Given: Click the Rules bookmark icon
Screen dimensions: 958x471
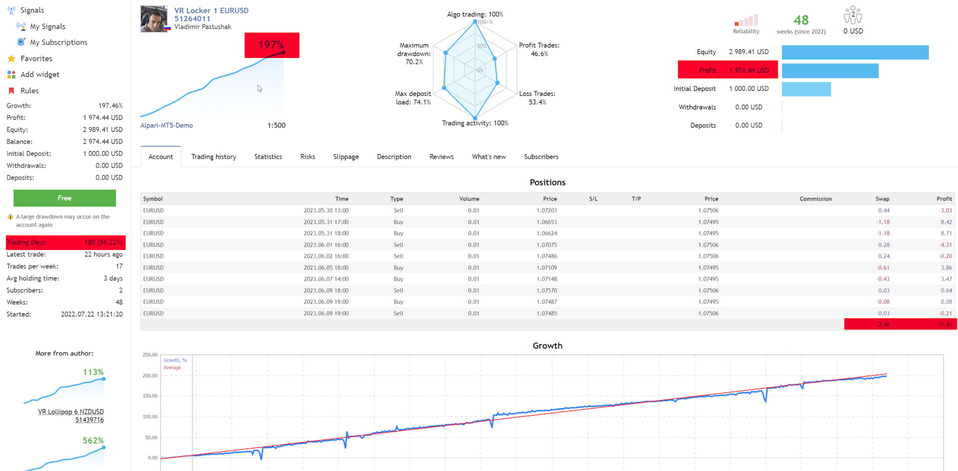Looking at the screenshot, I should tap(11, 90).
